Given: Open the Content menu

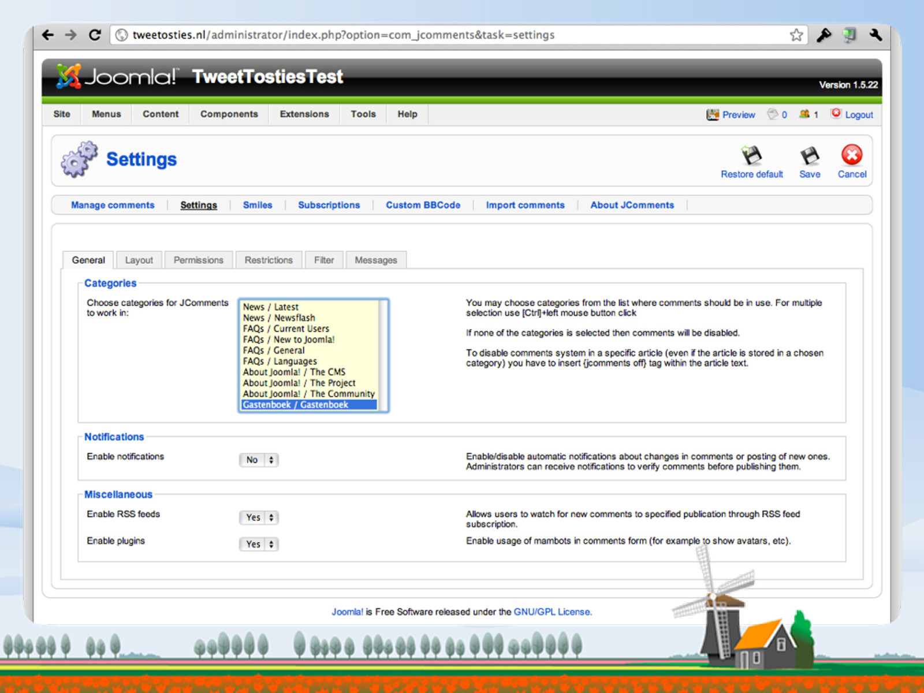Looking at the screenshot, I should point(161,114).
